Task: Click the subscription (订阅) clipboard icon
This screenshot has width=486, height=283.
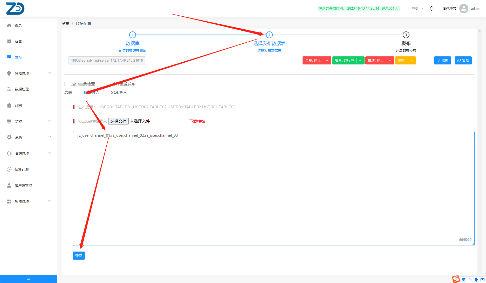Action: pyautogui.click(x=9, y=105)
